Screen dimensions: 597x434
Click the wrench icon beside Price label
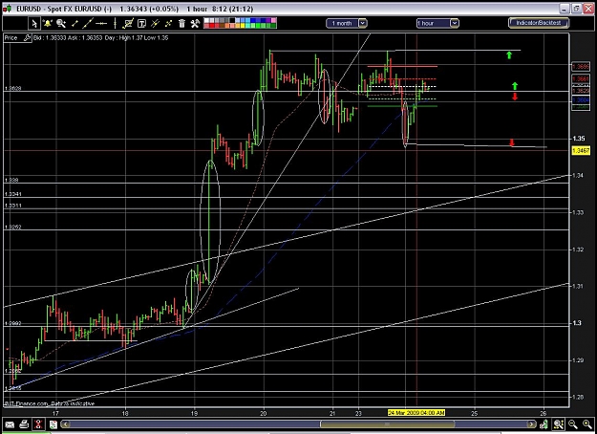click(x=27, y=37)
